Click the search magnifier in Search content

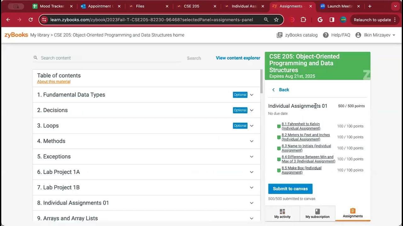(36, 58)
